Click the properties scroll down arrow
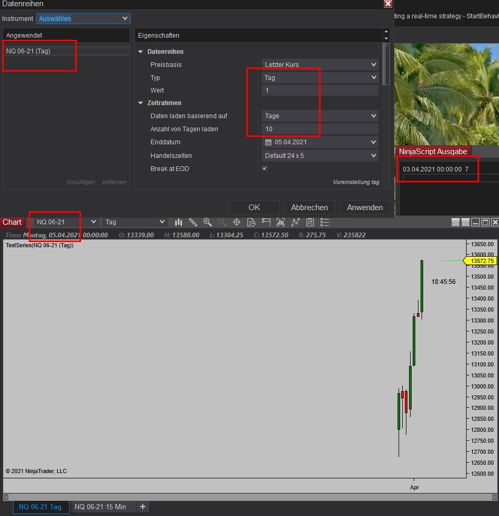Viewport: 499px width, 516px height. (x=387, y=39)
